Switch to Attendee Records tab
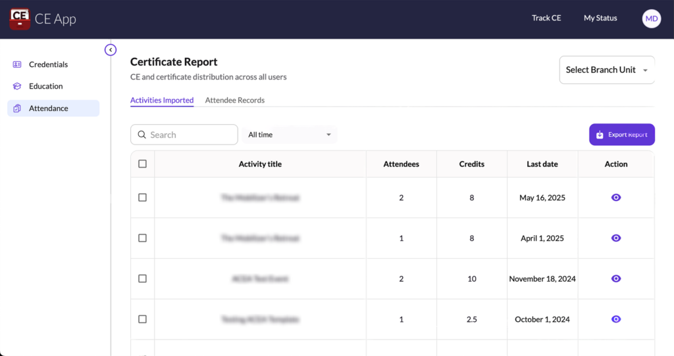Image resolution: width=674 pixels, height=356 pixels. (235, 100)
